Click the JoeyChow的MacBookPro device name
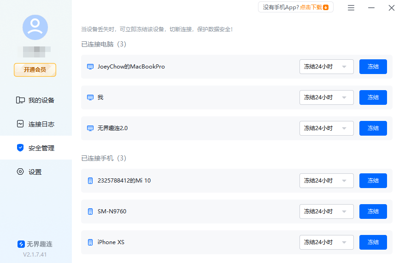Image resolution: width=399 pixels, height=263 pixels. [131, 67]
